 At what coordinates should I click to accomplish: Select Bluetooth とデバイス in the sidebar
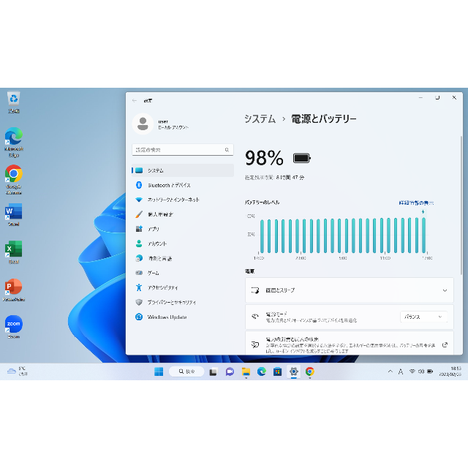point(183,185)
